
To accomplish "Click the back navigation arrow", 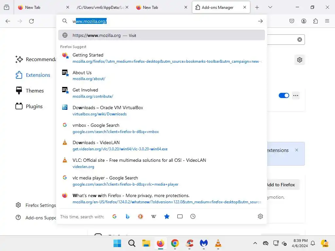I will (x=8, y=21).
